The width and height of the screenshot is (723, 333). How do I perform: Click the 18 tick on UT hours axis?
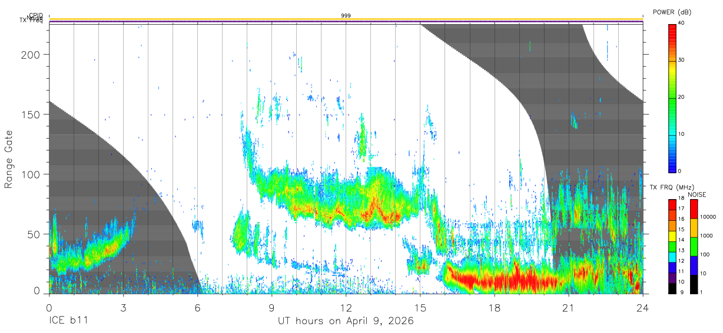click(x=494, y=308)
